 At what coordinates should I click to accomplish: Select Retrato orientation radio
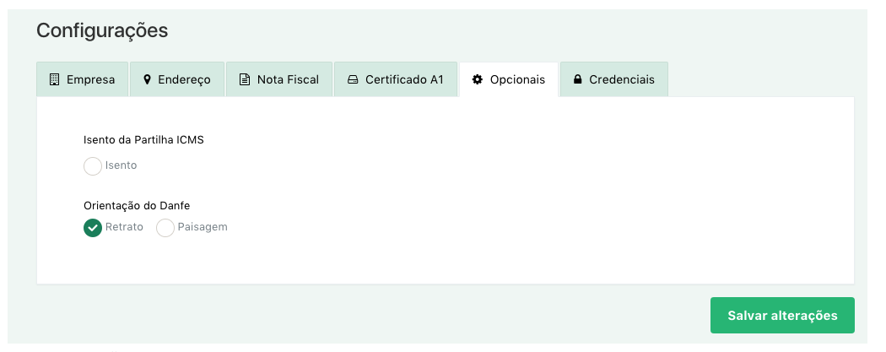tap(93, 228)
